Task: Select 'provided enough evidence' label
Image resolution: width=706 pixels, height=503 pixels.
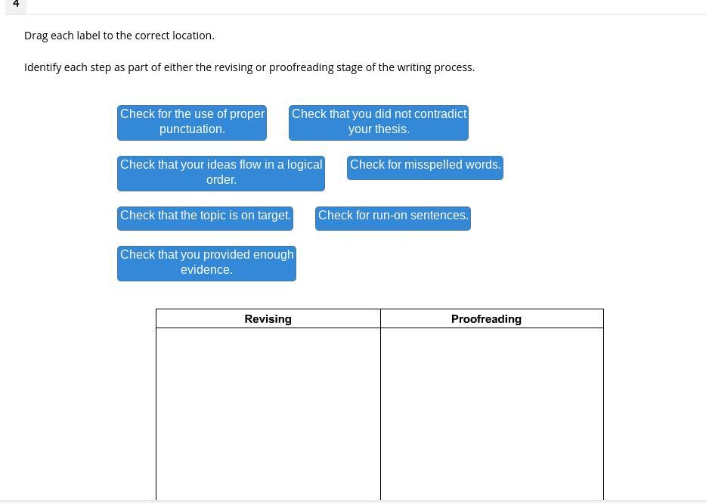Action: click(x=206, y=263)
